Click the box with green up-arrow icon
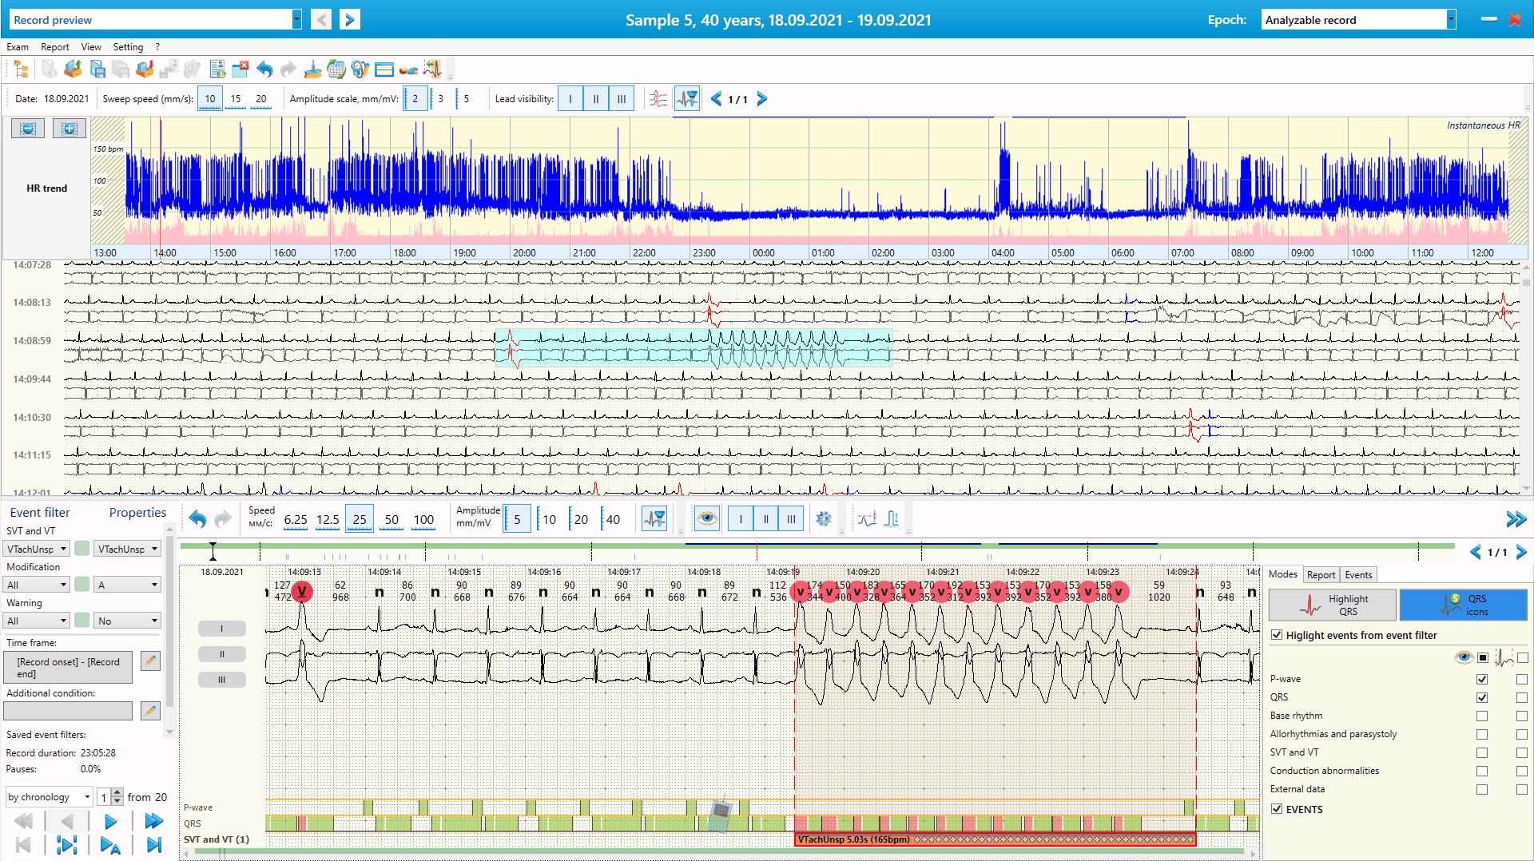Viewport: 1534px width, 861px height. pos(73,69)
